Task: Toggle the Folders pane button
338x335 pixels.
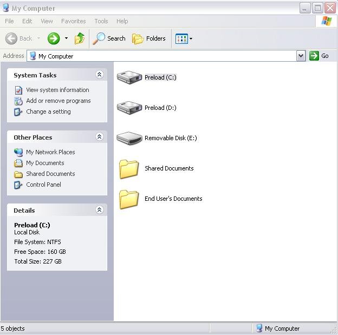Action: [x=149, y=38]
